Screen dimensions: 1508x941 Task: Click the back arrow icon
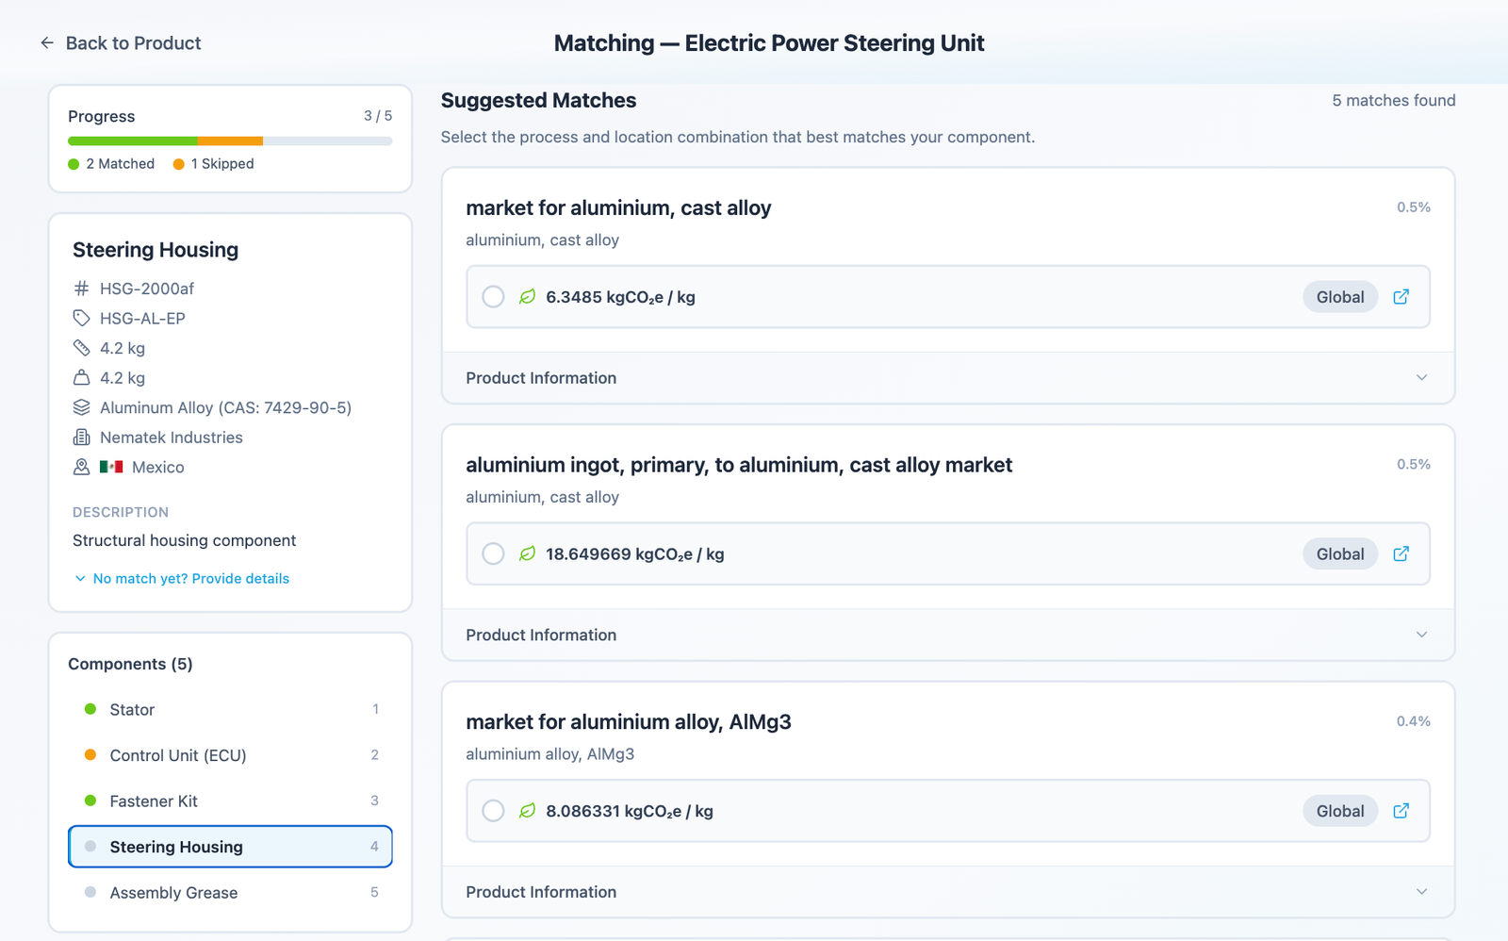[47, 43]
